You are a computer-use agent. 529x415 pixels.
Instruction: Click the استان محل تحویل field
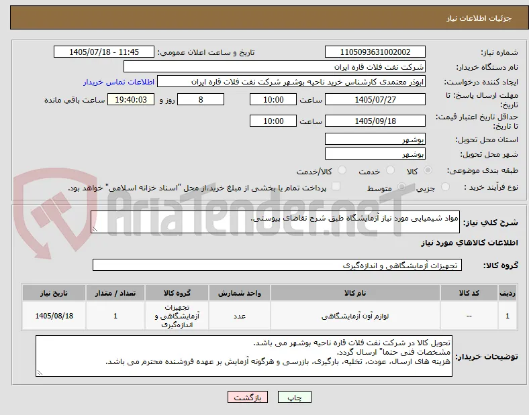pyautogui.click(x=375, y=139)
